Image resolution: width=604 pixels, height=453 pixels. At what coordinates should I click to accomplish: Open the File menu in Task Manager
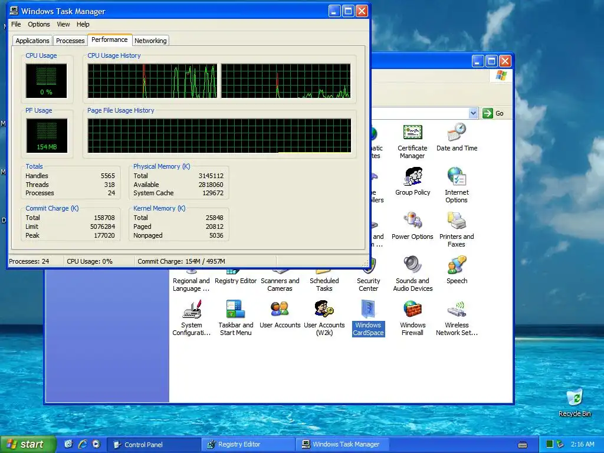[x=16, y=24]
